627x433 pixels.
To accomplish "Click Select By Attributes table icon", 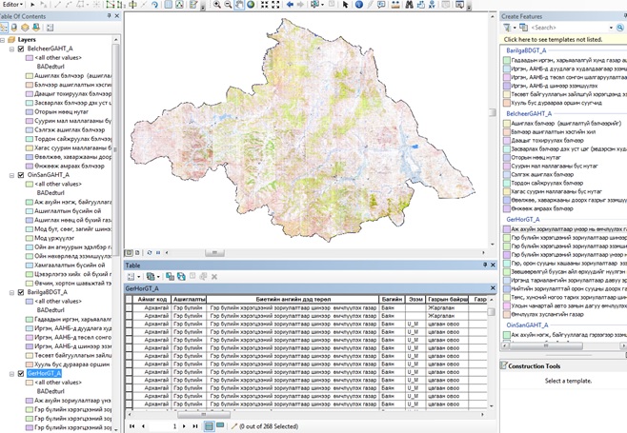I will 170,276.
